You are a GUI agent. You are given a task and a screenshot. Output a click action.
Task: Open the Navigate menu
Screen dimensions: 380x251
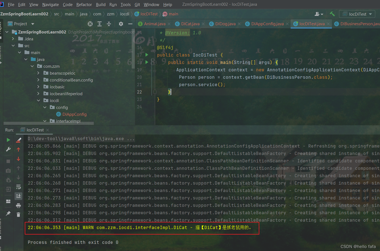(x=51, y=5)
